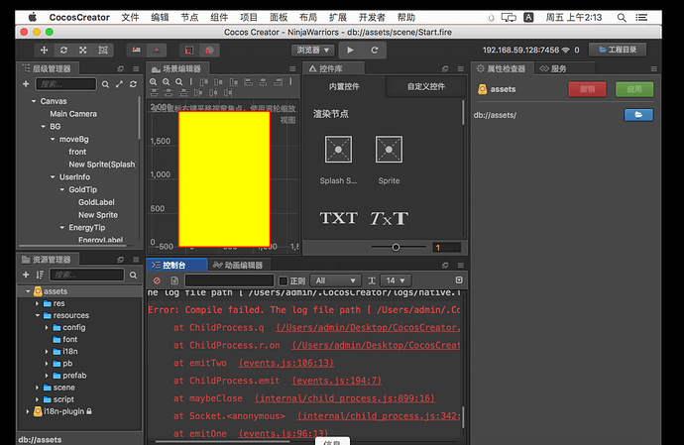Reset the scene editor zoom
Screen dimensions: 684x445
pos(178,82)
